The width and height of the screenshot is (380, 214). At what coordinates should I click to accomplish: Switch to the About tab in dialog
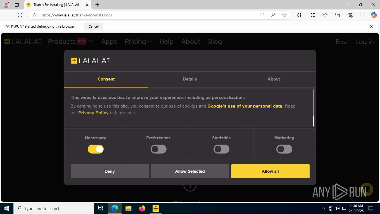(x=274, y=79)
